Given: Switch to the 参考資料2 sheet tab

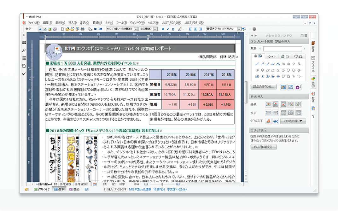Looking at the screenshot, I should [81, 184].
